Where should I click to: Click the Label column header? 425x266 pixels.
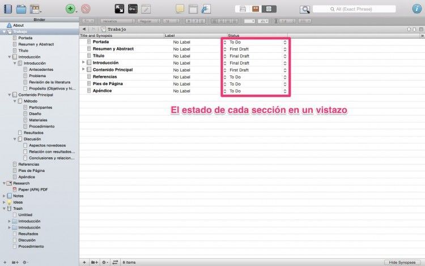(x=195, y=36)
